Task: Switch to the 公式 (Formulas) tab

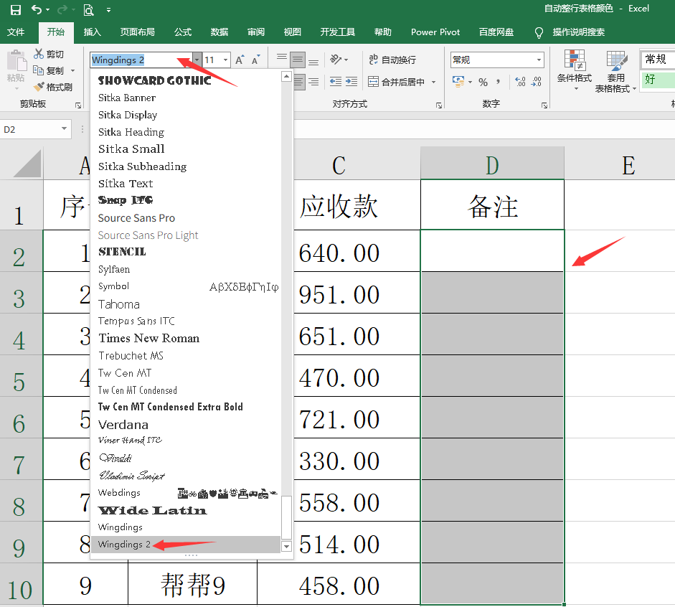Action: click(x=183, y=32)
